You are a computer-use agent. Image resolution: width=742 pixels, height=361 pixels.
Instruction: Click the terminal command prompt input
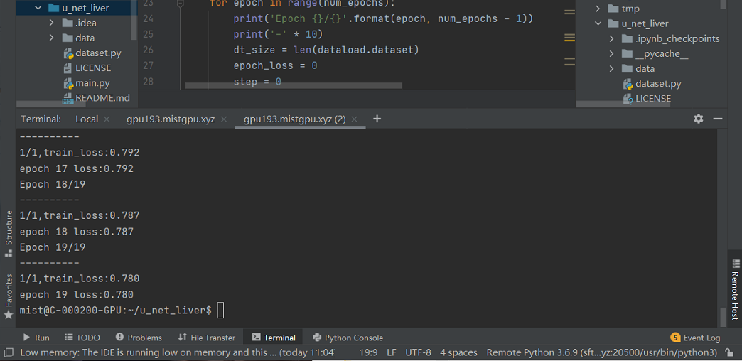pyautogui.click(x=220, y=311)
